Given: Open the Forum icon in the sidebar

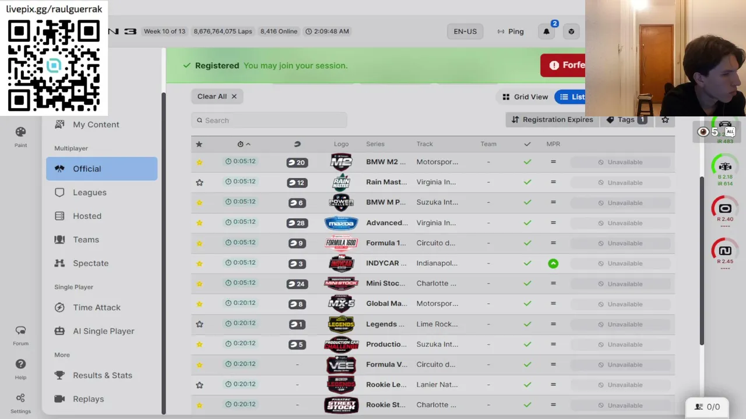Looking at the screenshot, I should [20, 331].
